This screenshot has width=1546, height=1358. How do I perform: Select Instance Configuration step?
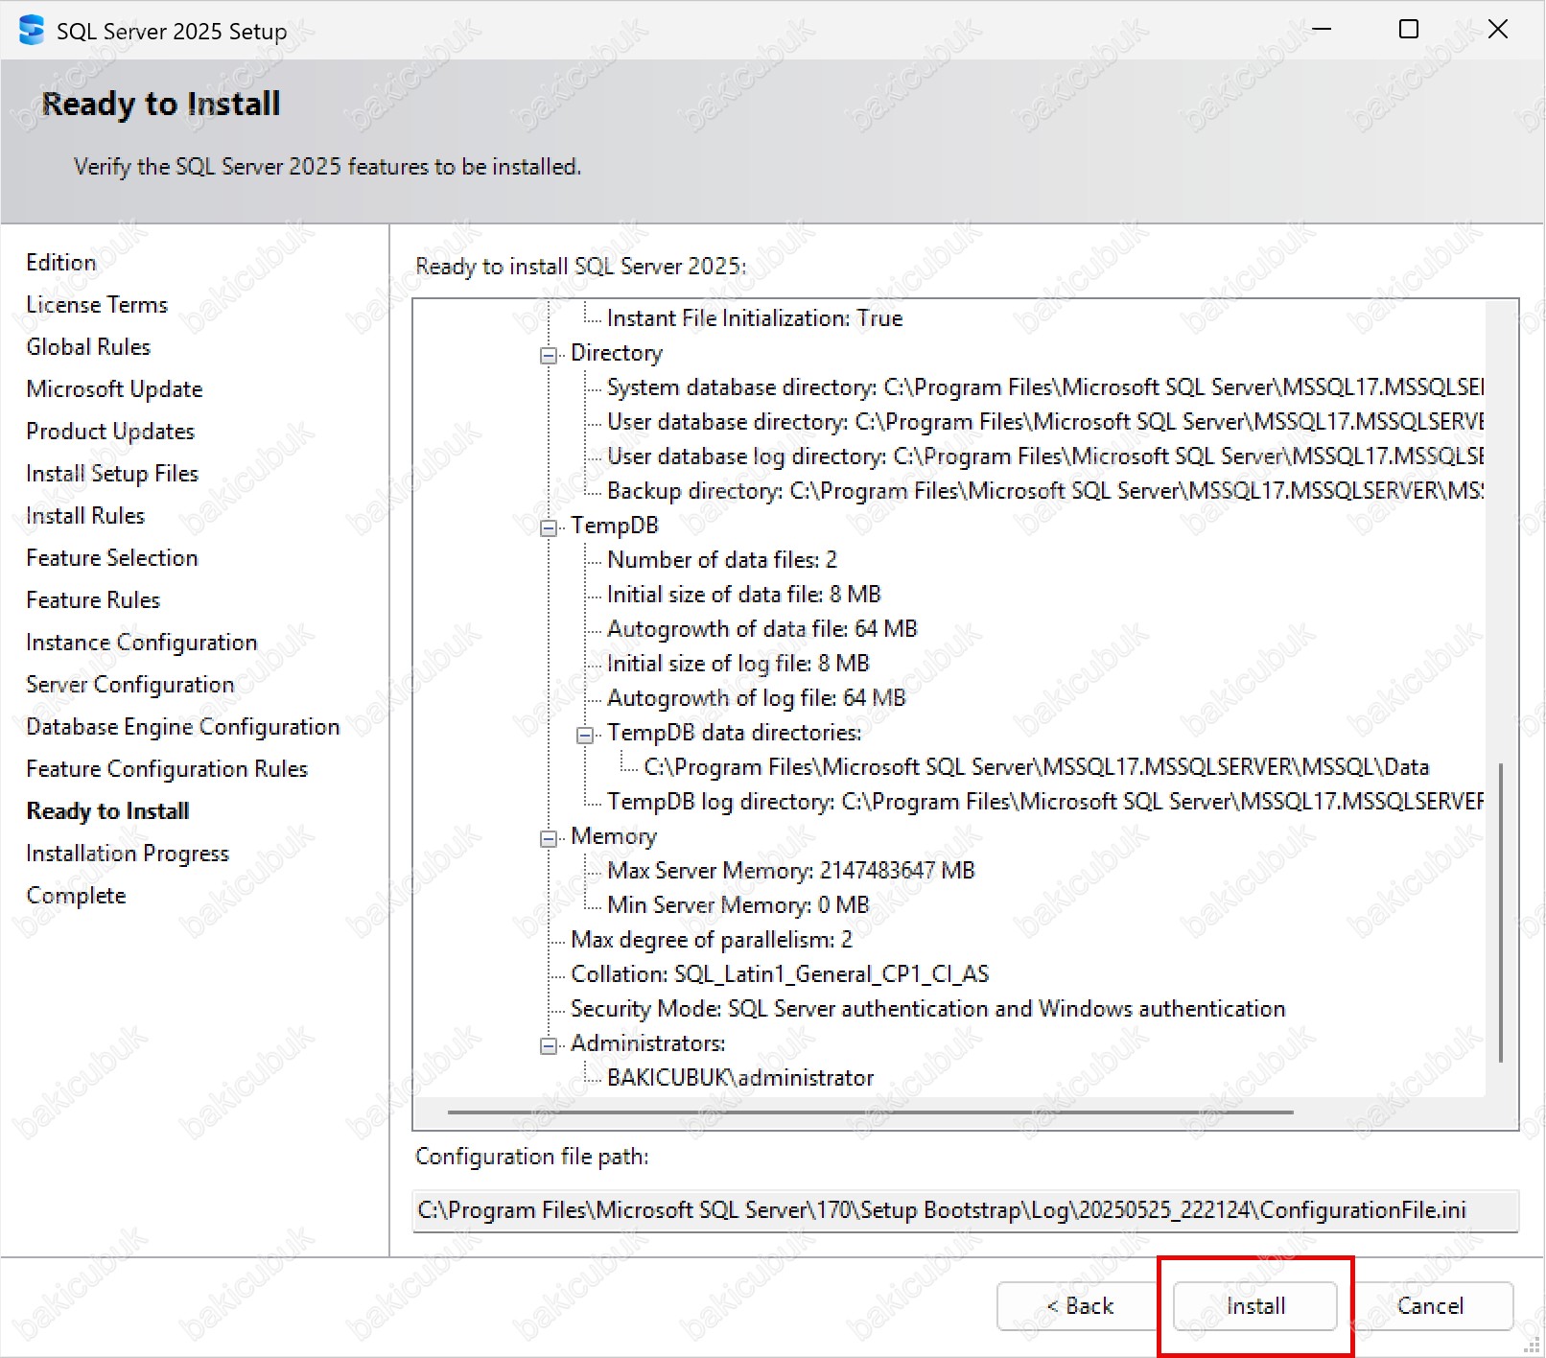(x=142, y=642)
